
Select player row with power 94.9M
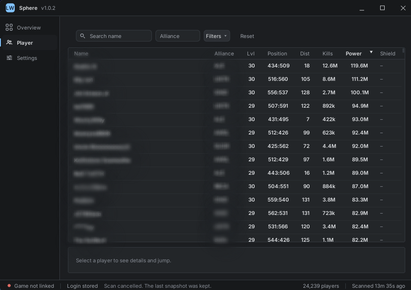point(235,106)
